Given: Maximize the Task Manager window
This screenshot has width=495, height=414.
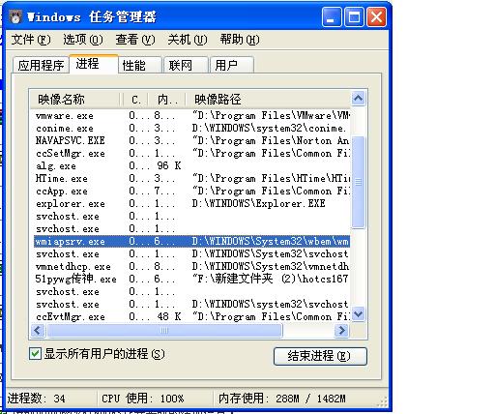Looking at the screenshot, I should 354,17.
